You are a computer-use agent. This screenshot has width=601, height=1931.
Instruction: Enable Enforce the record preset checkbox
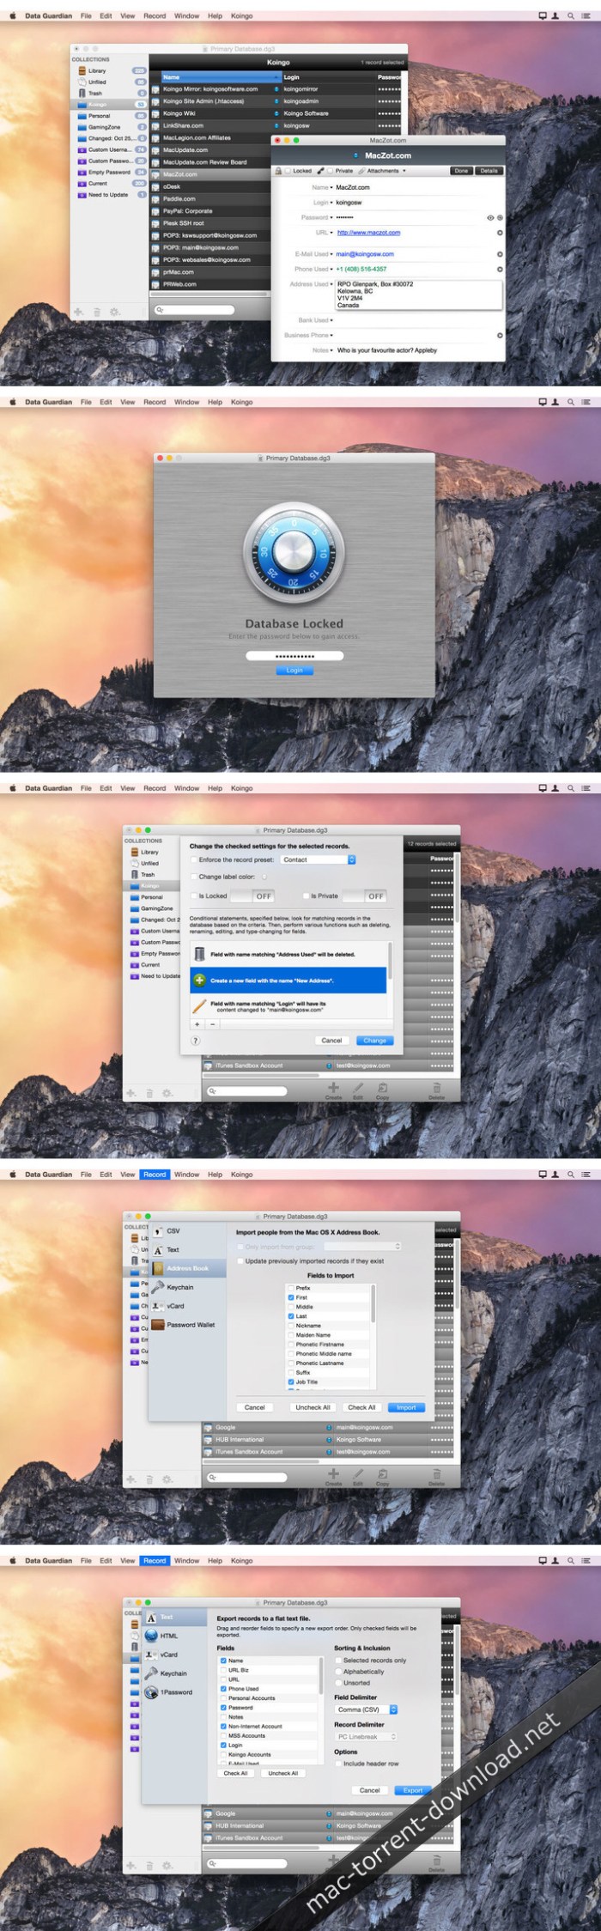(x=194, y=859)
